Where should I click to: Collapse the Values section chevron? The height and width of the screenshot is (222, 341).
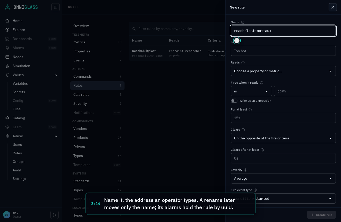[56, 75]
